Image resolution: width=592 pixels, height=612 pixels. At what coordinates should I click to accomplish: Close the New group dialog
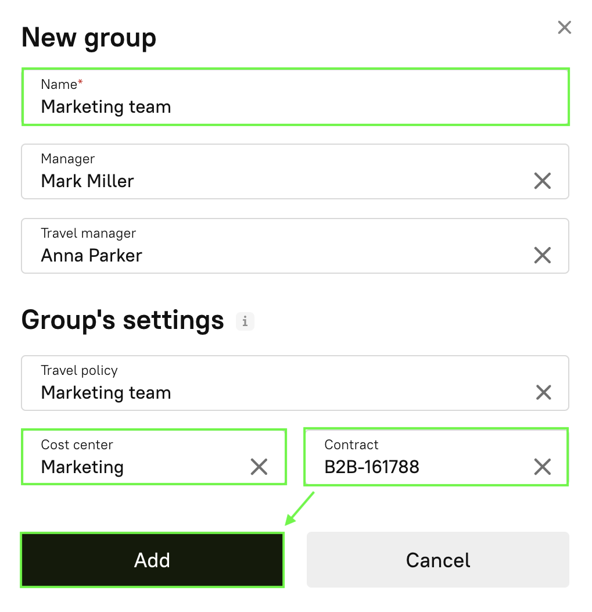click(564, 27)
